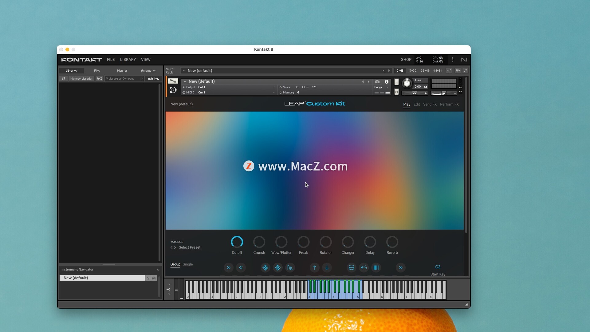Open the Multi Rack preset dropdown arrow
Viewport: 590px width, 332px height.
(184, 71)
